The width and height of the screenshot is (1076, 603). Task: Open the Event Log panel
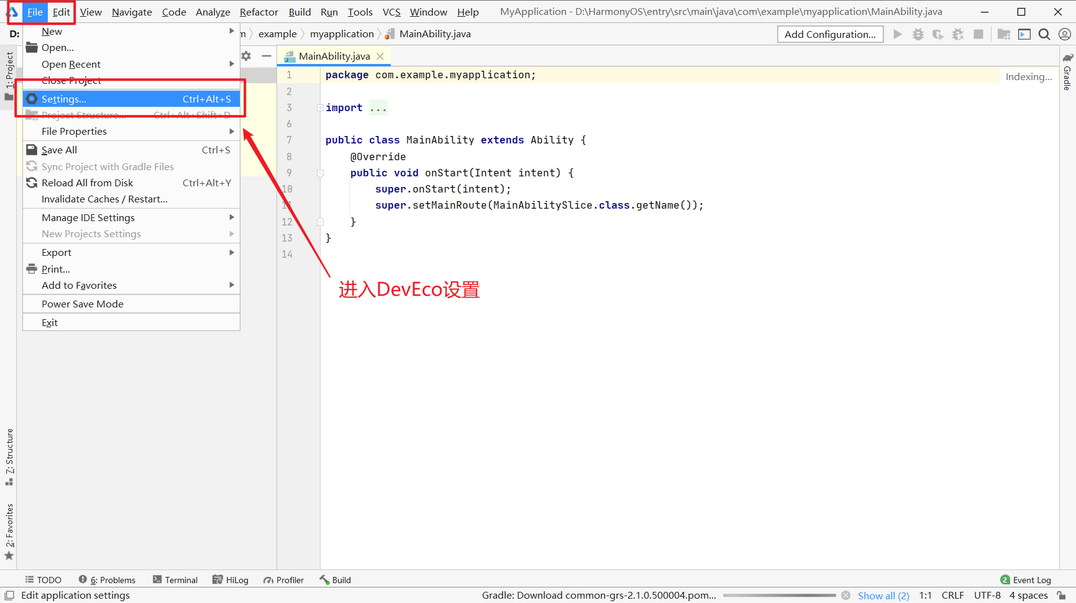1026,580
